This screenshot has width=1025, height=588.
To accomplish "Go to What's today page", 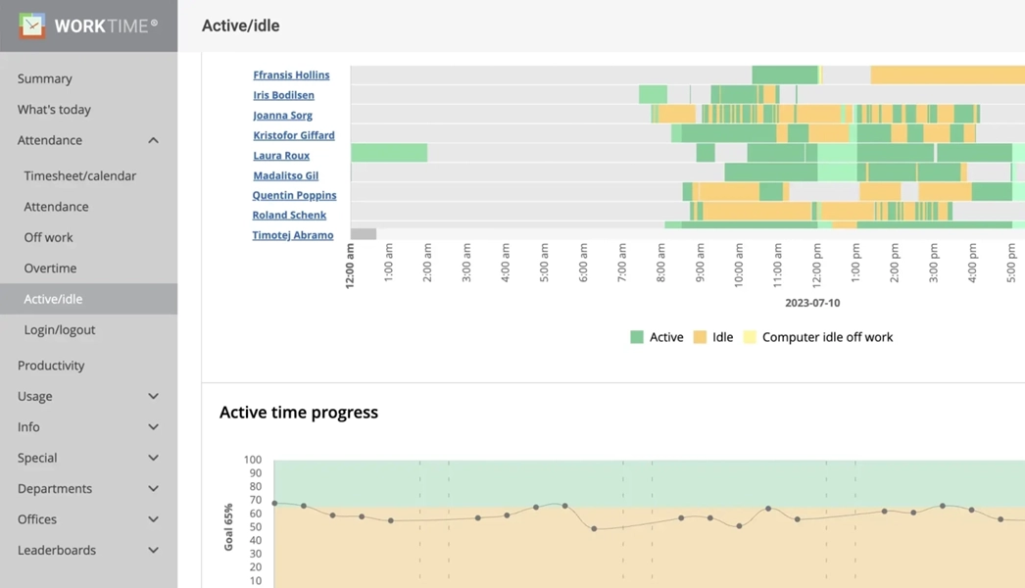I will pos(54,110).
